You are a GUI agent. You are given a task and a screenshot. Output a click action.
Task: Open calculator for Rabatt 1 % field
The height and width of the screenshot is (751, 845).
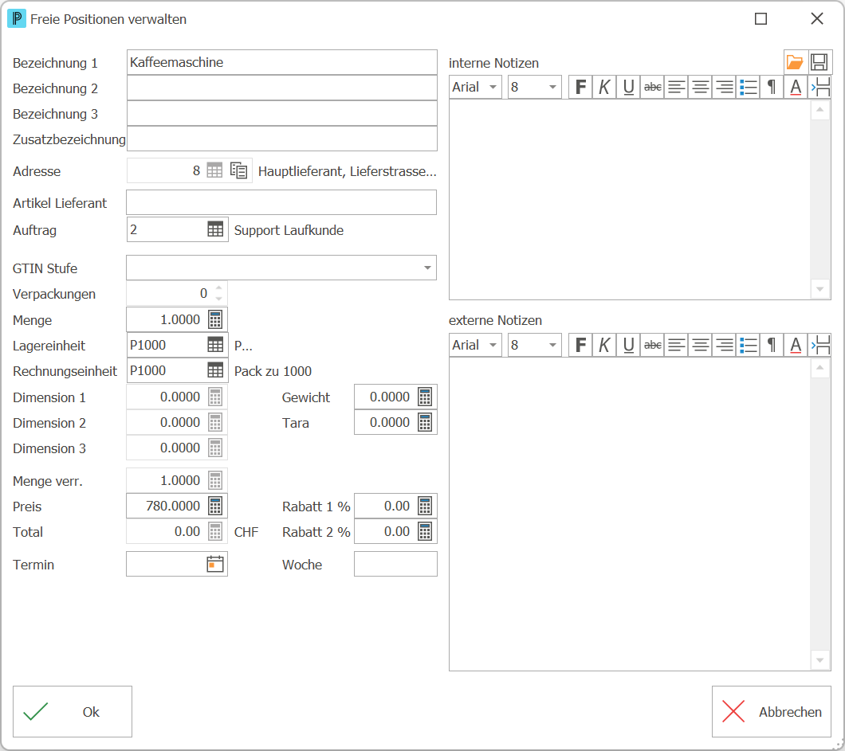[425, 506]
